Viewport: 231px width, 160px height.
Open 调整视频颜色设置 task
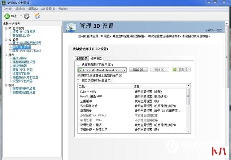(24, 89)
